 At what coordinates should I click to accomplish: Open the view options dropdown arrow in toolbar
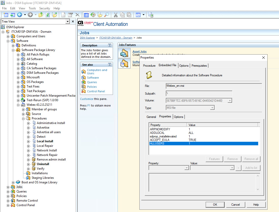143,15
